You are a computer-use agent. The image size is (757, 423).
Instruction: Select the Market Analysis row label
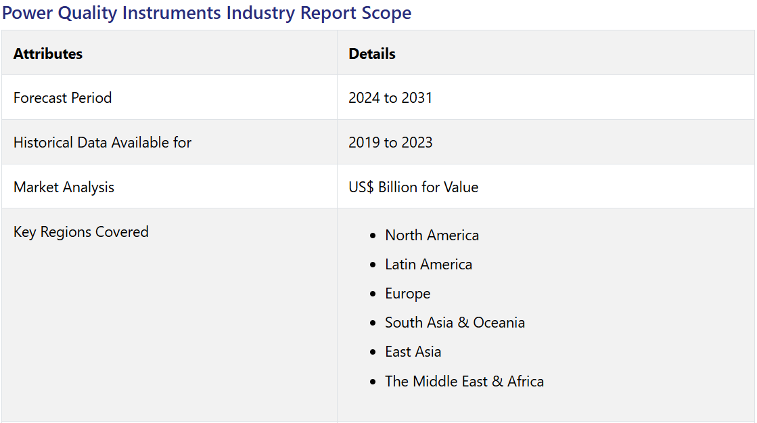64,187
